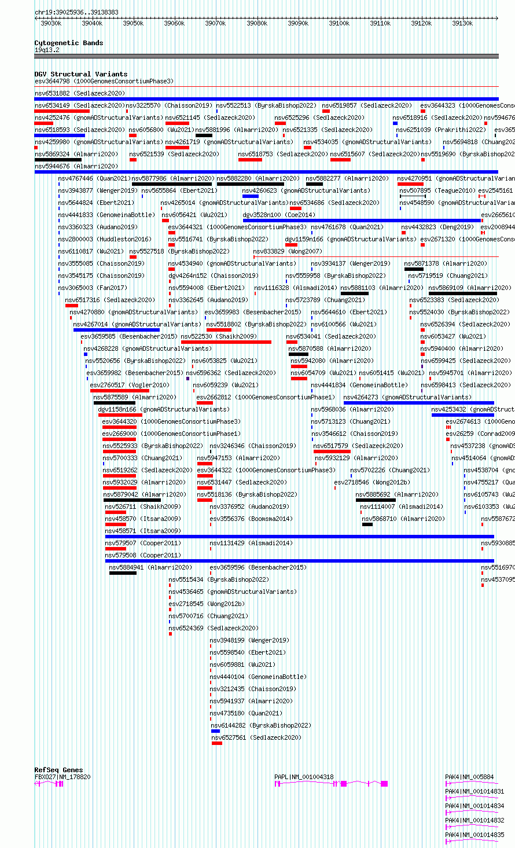
Task: Click the nsv3943877 (Wenger2019) label
Action: [x=98, y=190]
